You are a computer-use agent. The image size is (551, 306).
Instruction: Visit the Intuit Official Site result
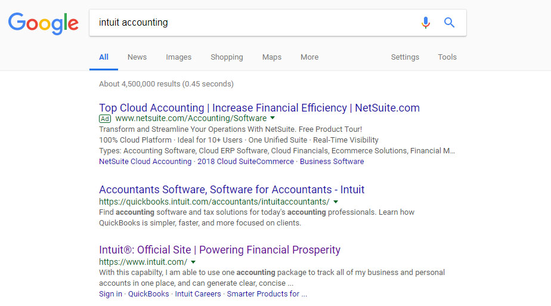coord(219,250)
